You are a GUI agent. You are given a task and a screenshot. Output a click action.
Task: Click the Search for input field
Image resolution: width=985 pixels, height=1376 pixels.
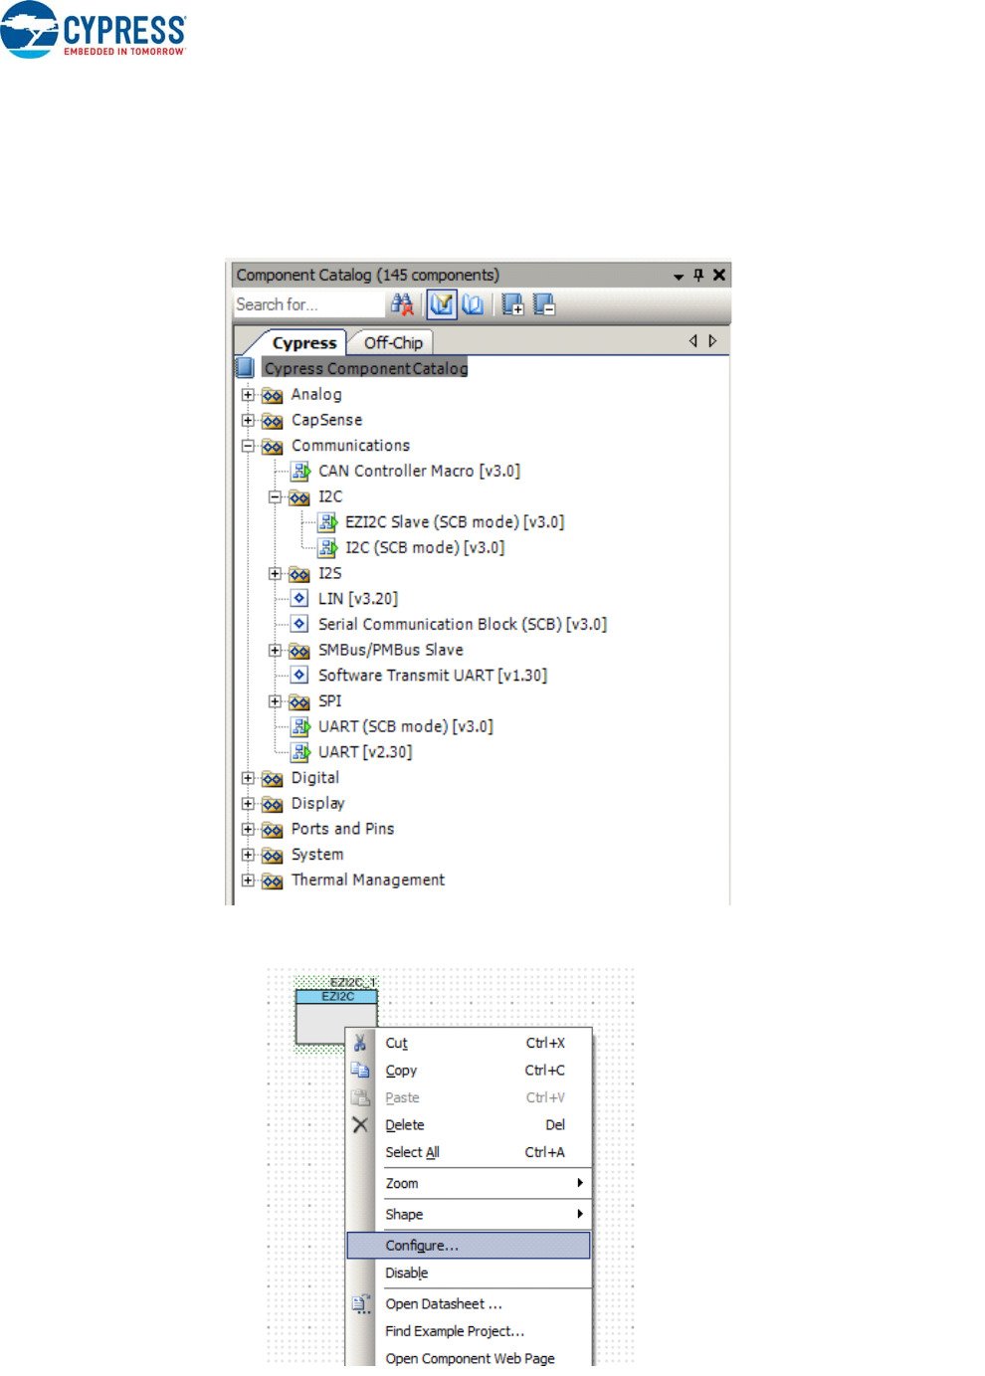pos(306,304)
